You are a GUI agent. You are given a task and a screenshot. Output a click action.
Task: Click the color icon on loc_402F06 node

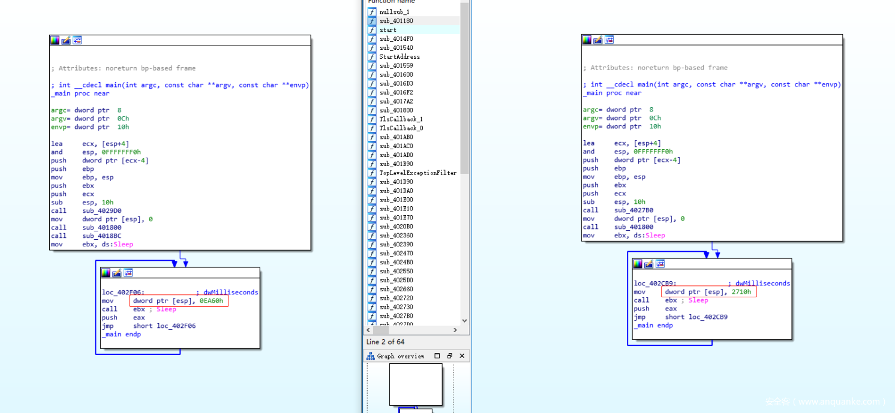106,273
